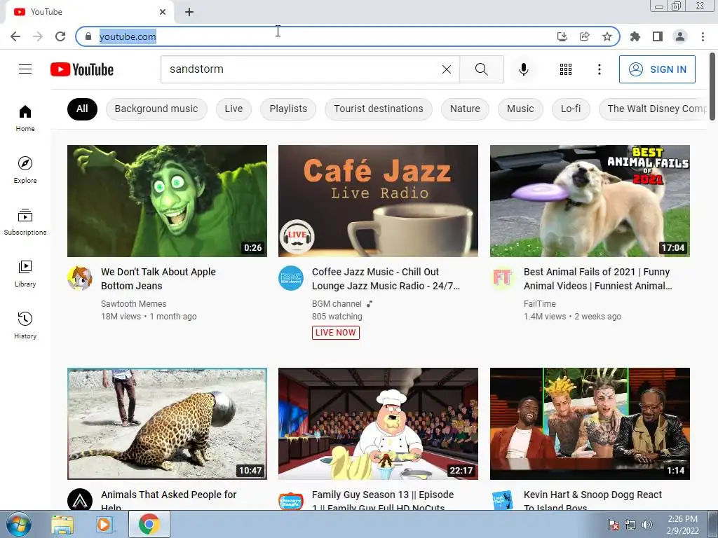Click the SIGN IN button
This screenshot has width=718, height=538.
(657, 69)
